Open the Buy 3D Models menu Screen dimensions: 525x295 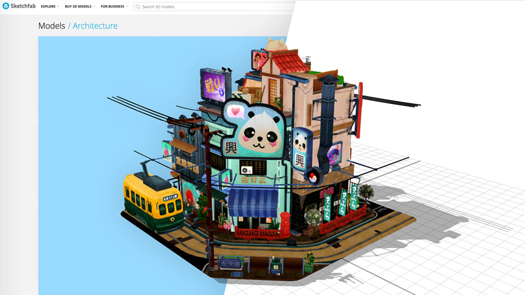pos(78,6)
